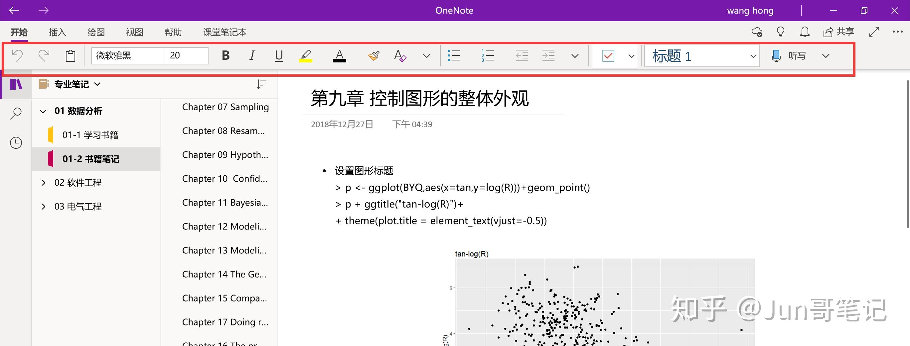
Task: Switch to the 插入 ribbon tab
Action: (57, 32)
